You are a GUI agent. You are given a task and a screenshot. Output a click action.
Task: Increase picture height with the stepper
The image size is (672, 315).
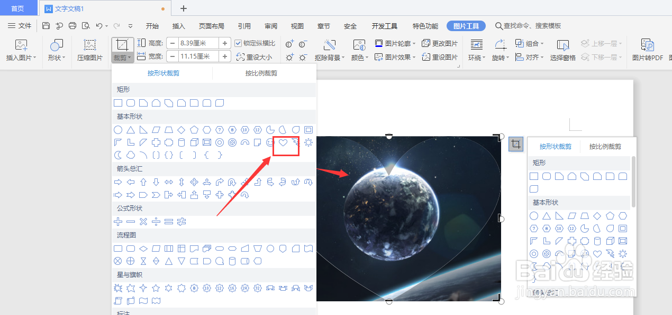click(x=224, y=43)
